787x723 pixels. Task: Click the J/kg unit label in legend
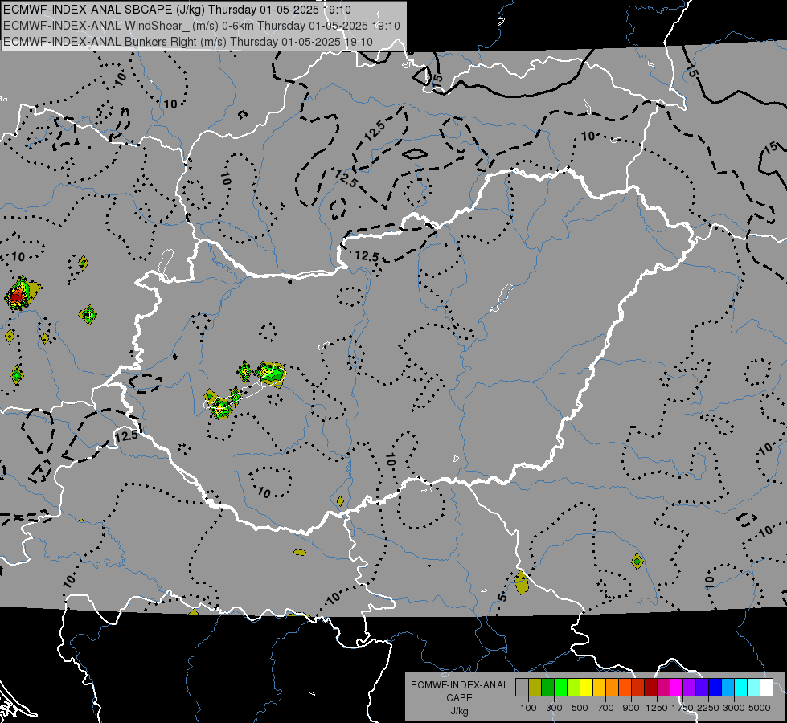[459, 711]
